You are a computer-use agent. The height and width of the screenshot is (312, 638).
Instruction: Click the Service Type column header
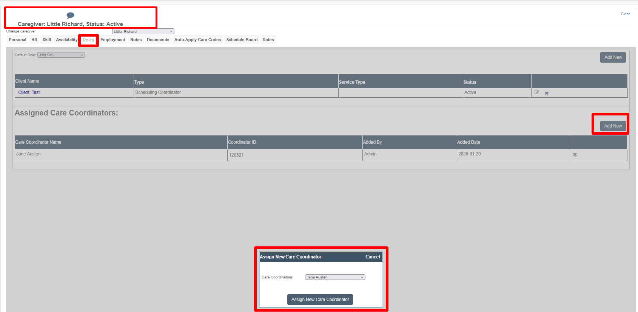(x=401, y=81)
